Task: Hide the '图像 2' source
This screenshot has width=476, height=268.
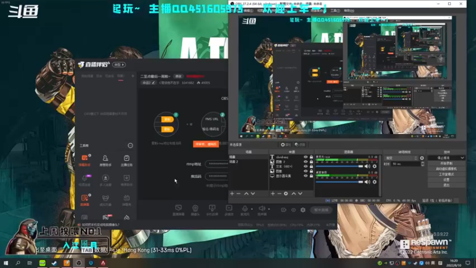Action: tap(306, 161)
